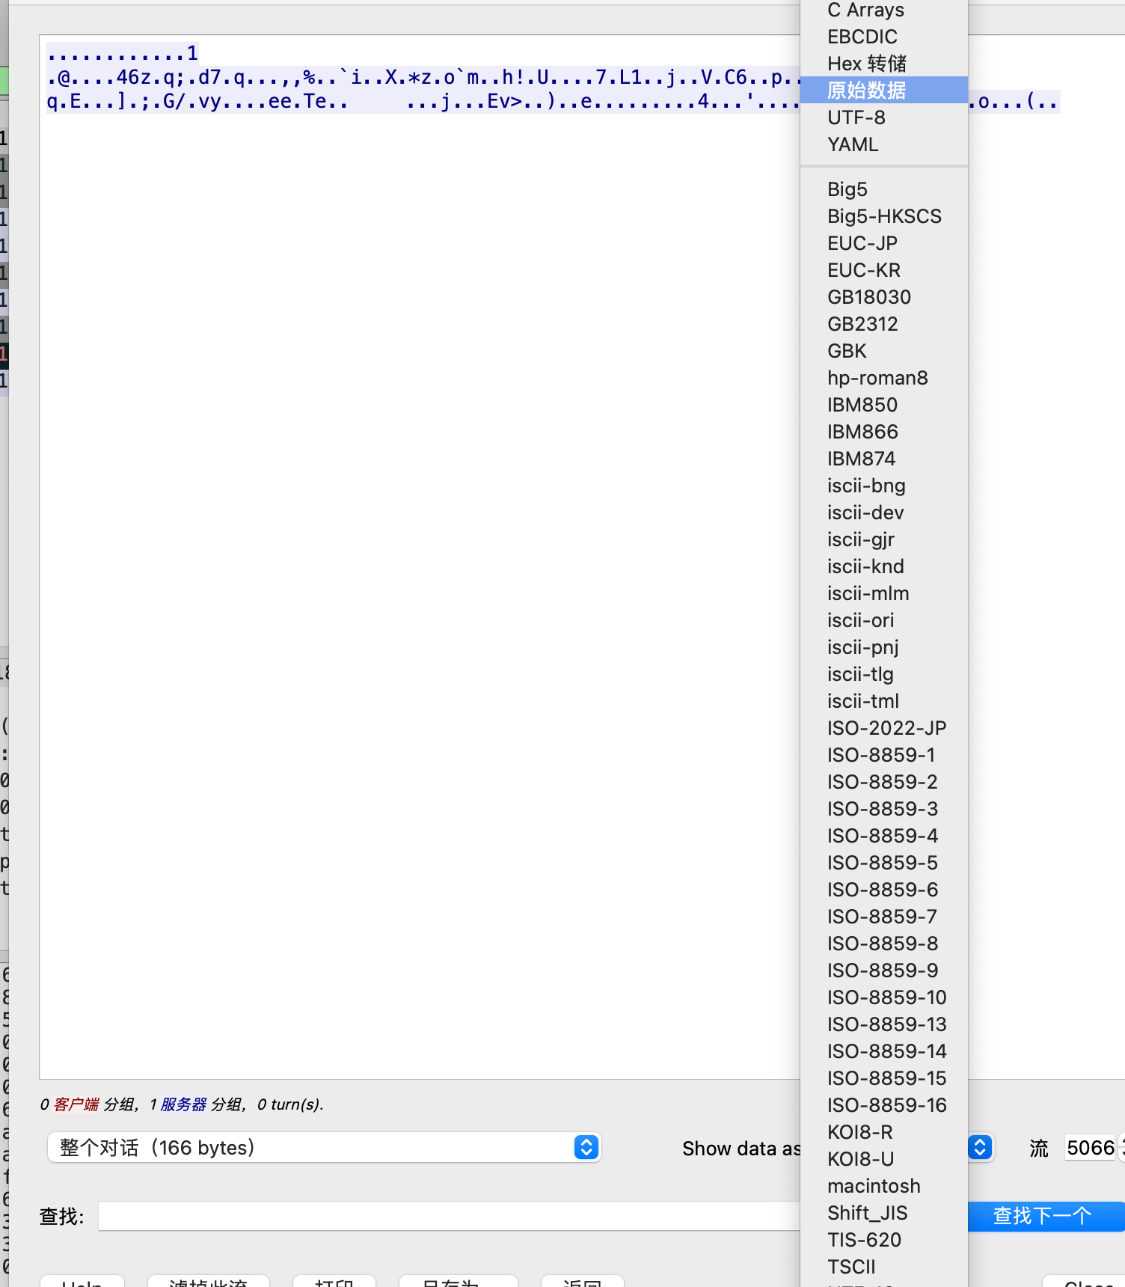Select IBM866 encoding
The height and width of the screenshot is (1287, 1125).
point(862,432)
